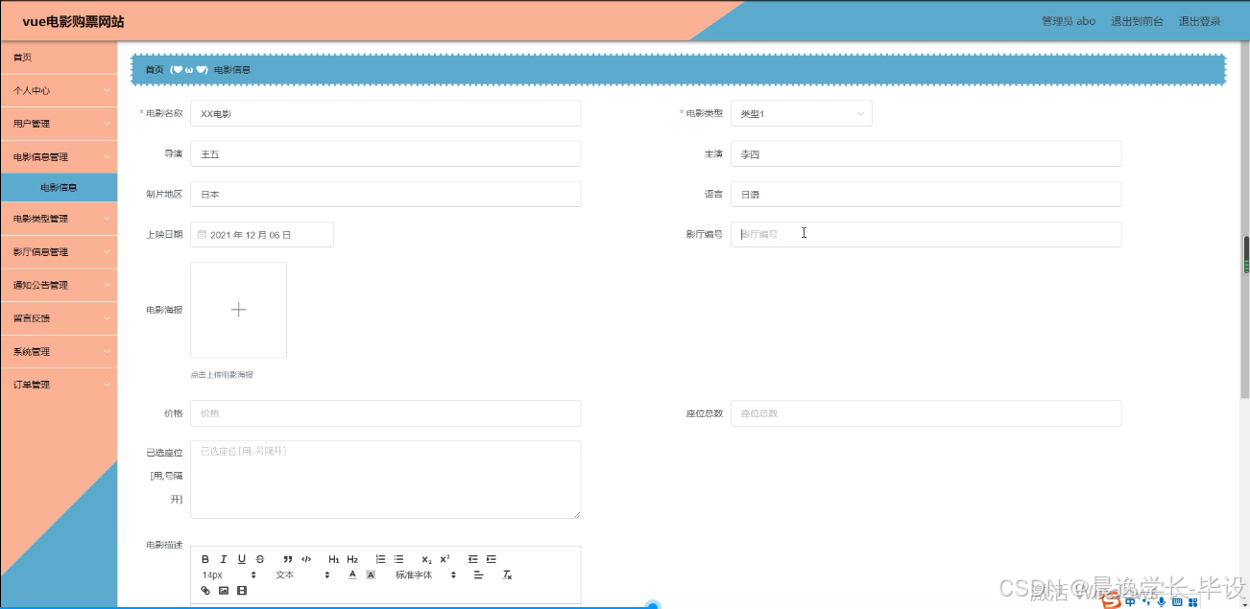The image size is (1250, 609).
Task: Apply Heading 1 in the editor
Action: 334,559
